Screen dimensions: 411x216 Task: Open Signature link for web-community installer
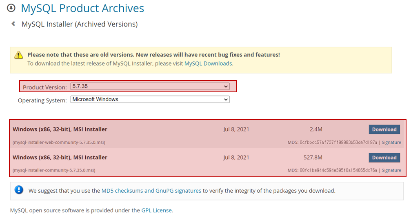(x=391, y=143)
